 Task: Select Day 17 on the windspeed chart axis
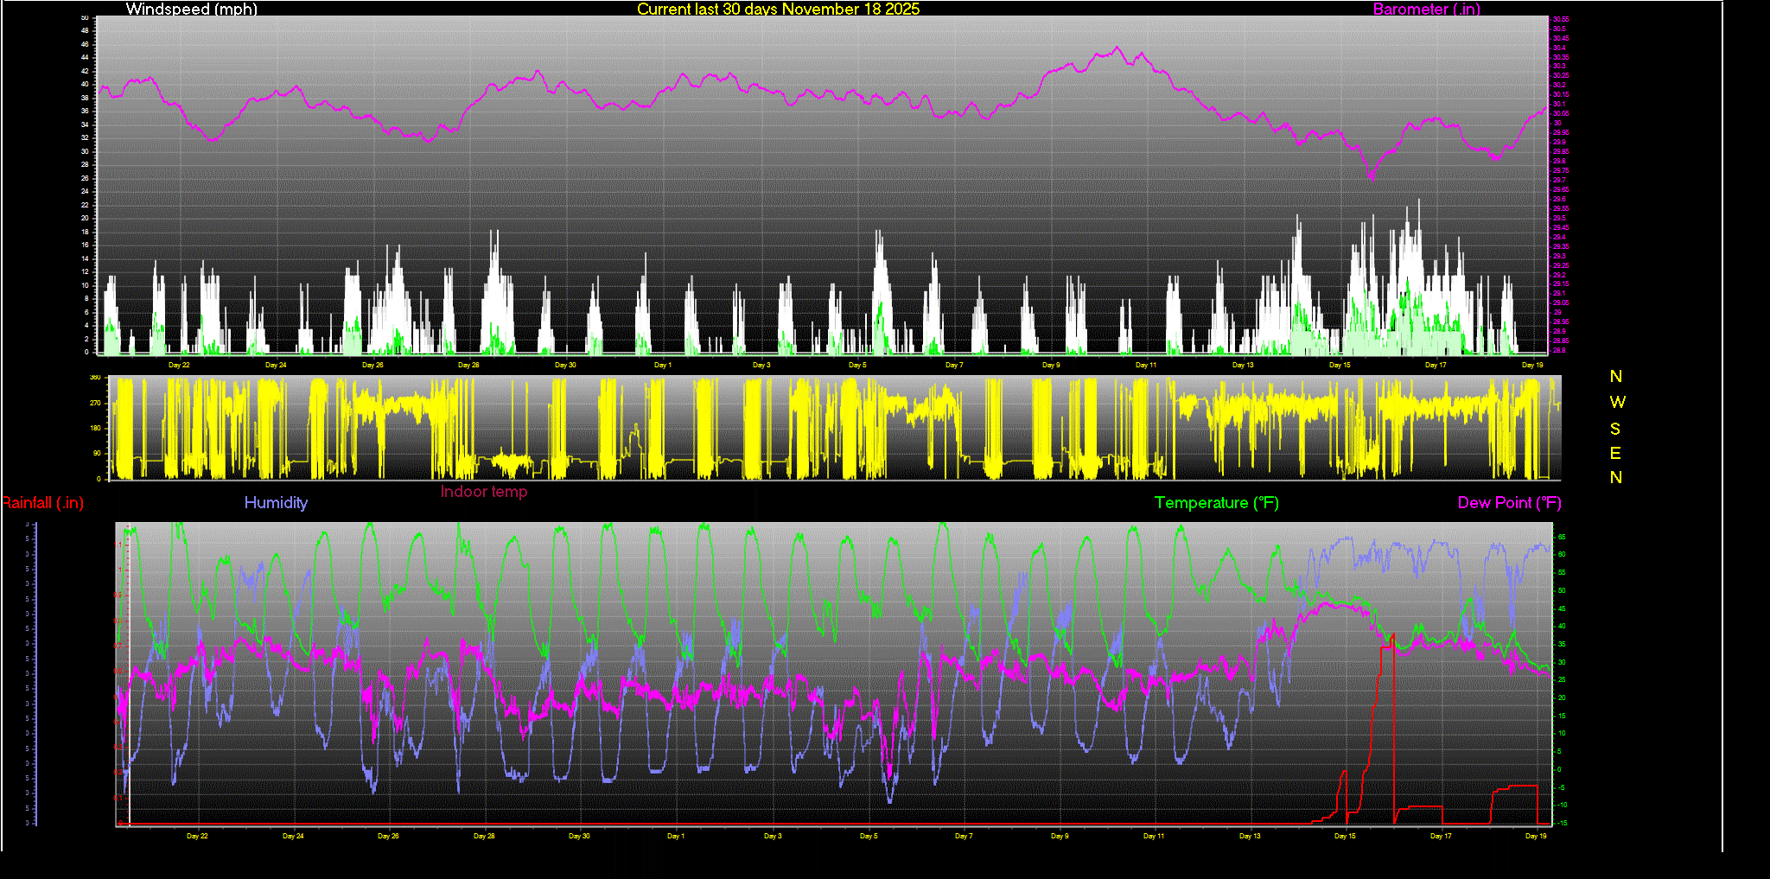point(1436,366)
